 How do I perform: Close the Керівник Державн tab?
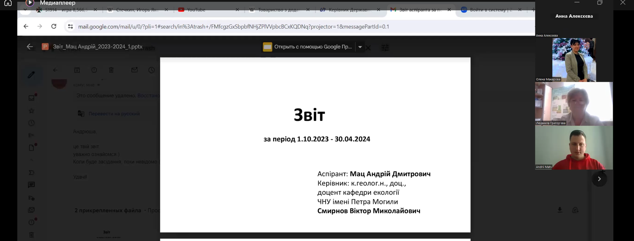coord(379,10)
